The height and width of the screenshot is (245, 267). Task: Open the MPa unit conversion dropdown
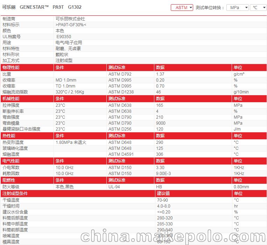[x=237, y=8]
